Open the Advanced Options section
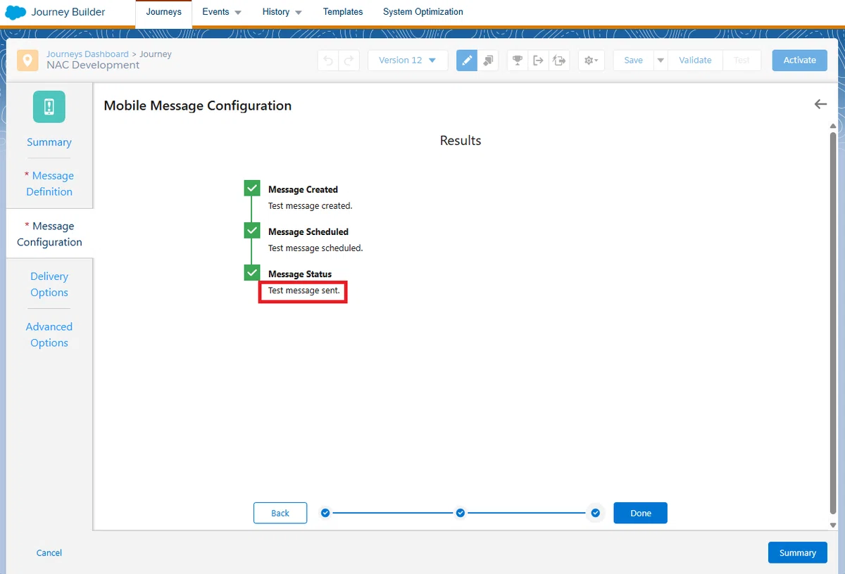This screenshot has height=574, width=845. click(x=49, y=335)
